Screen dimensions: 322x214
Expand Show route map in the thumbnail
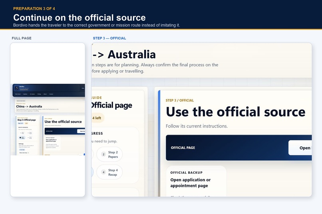click(x=24, y=153)
